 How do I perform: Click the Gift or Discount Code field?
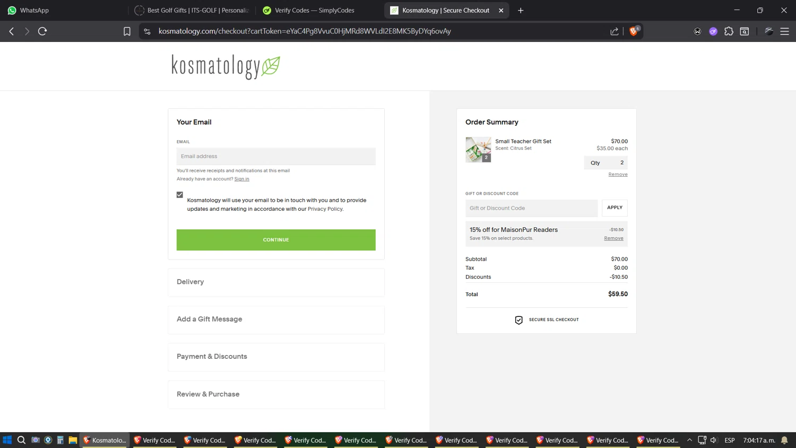[x=531, y=208]
